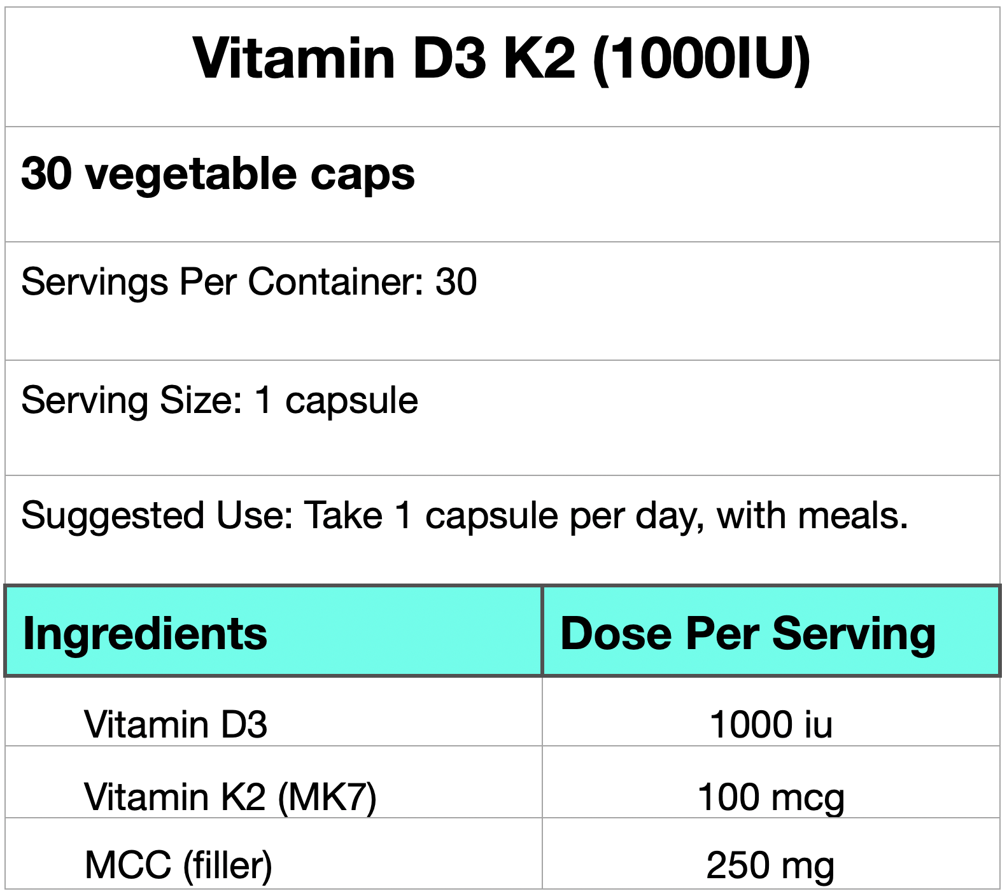Select the Ingredients column header
1007x896 pixels.
coord(145,634)
